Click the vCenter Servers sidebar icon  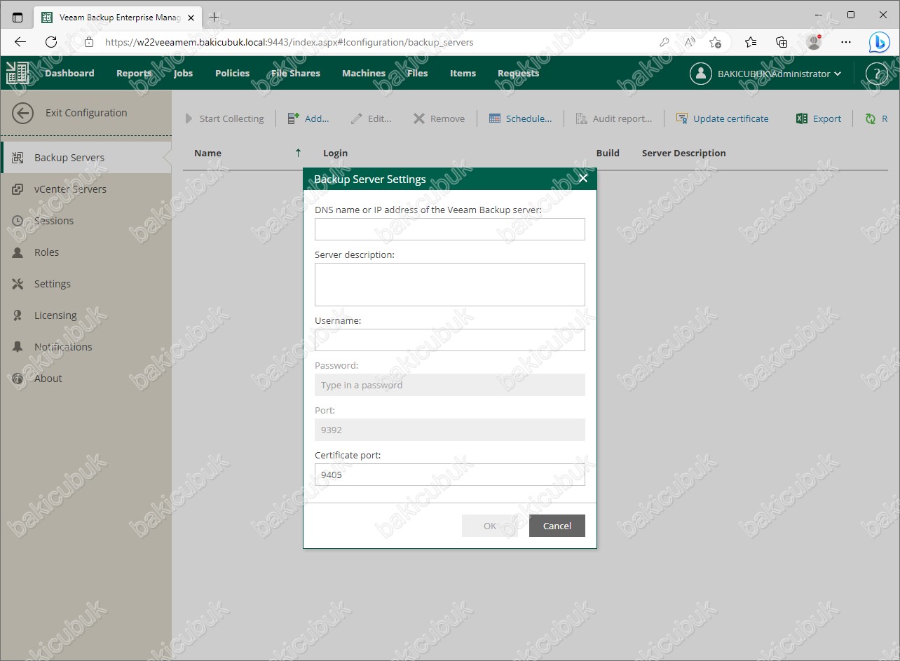pos(18,189)
